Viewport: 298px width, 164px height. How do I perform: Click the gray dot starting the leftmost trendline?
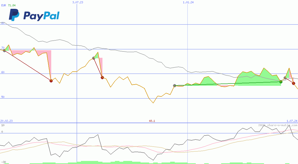(4, 51)
